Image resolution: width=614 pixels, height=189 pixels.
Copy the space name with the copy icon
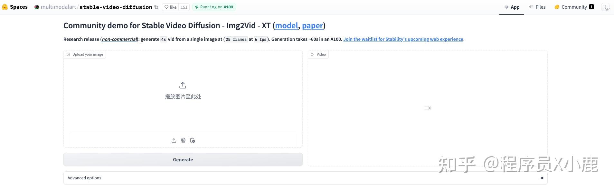(156, 7)
